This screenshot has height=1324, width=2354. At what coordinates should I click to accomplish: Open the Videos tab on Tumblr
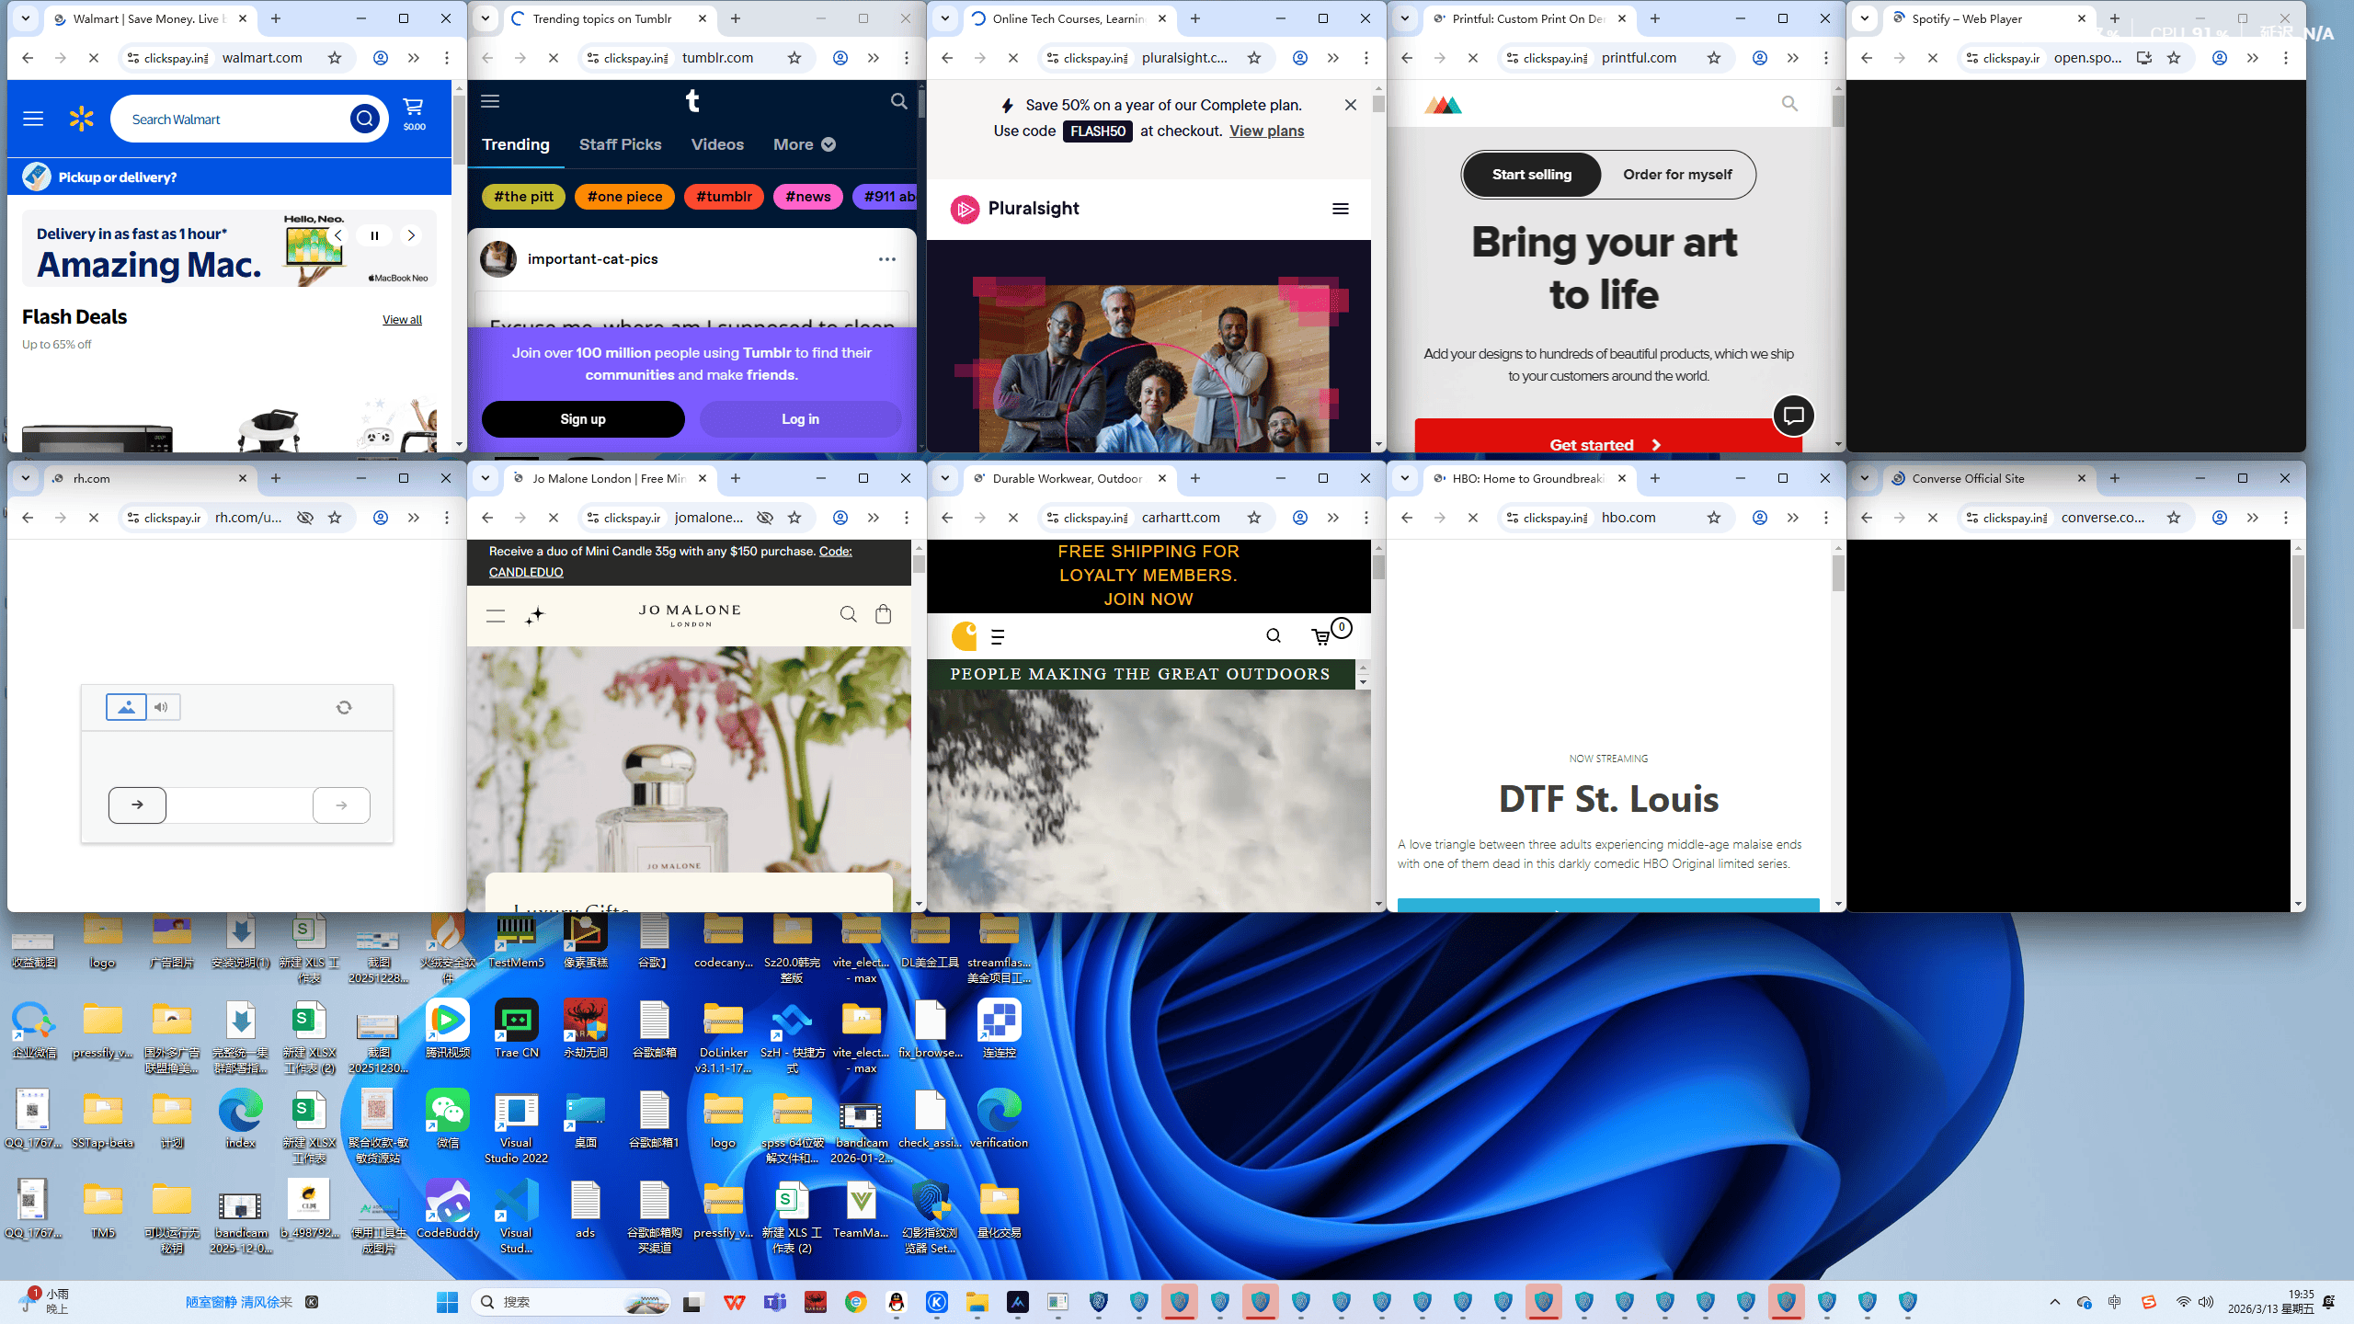(x=717, y=144)
